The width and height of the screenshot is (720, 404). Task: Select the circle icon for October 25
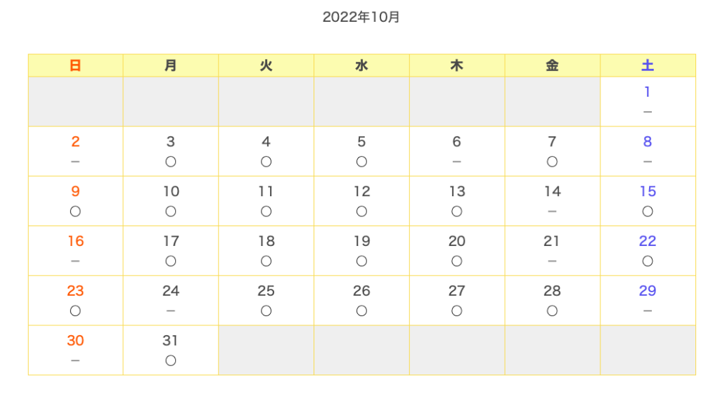click(266, 311)
